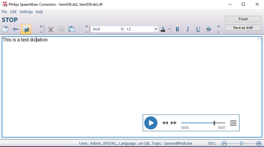Toggle the highlighted synchronized playback icon
Viewport: 264px width, 147px height.
pyautogui.click(x=26, y=29)
